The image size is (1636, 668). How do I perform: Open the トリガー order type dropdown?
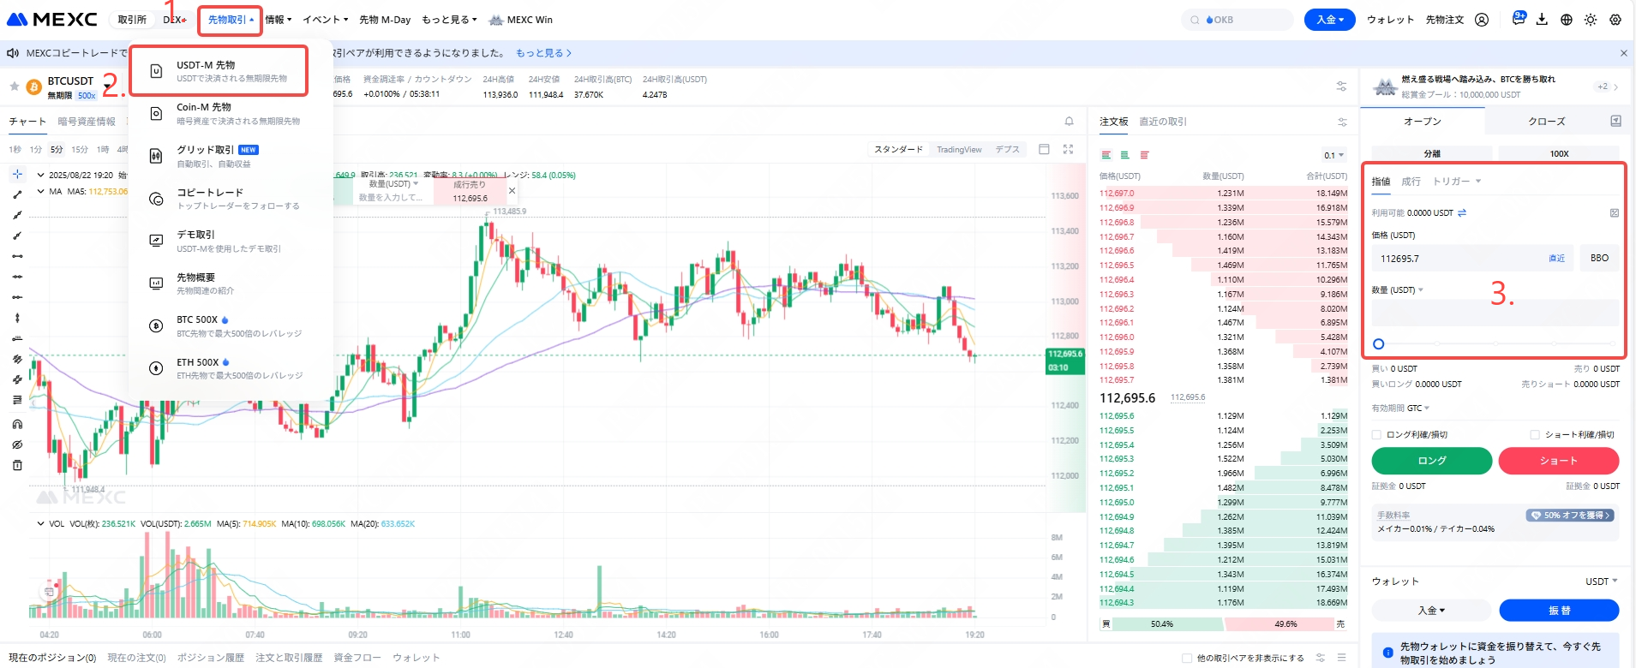[1457, 182]
